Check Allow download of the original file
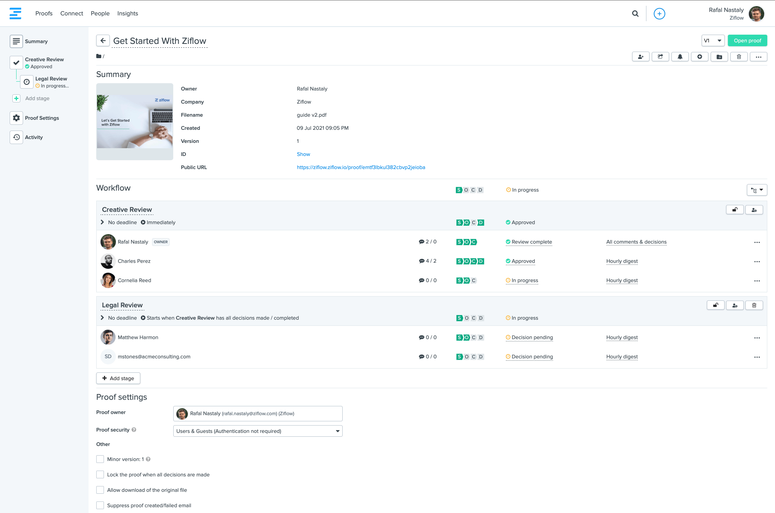 (100, 490)
